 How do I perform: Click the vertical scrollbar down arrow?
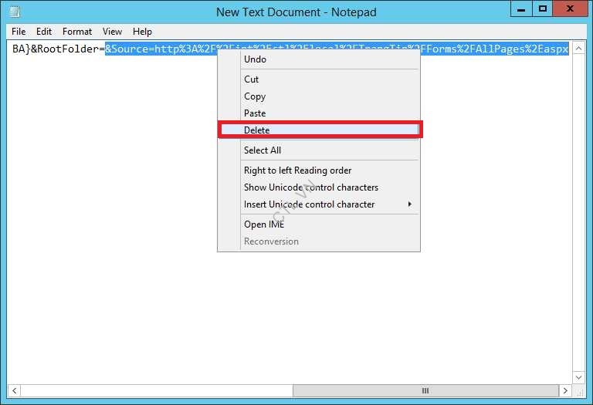point(580,377)
